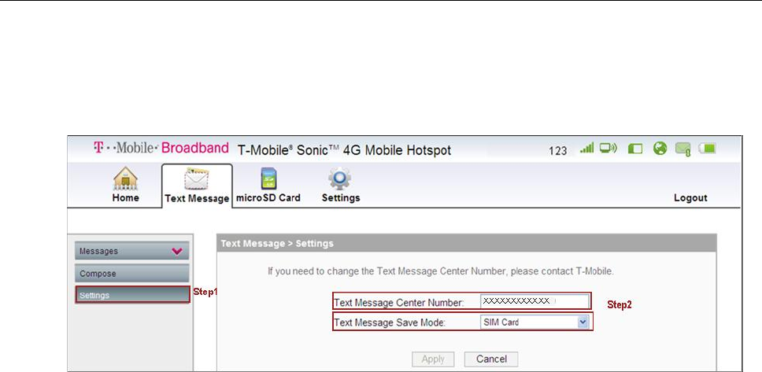762x372 pixels.
Task: Click the 'Text Message Save Mode:' label
Action: click(x=390, y=322)
